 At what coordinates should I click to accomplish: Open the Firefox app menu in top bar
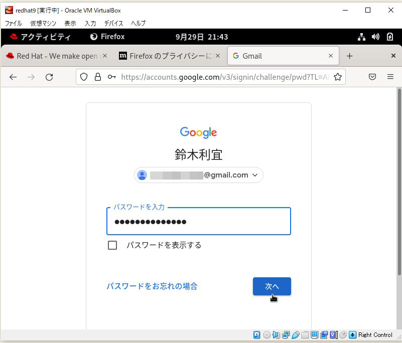[x=107, y=37]
